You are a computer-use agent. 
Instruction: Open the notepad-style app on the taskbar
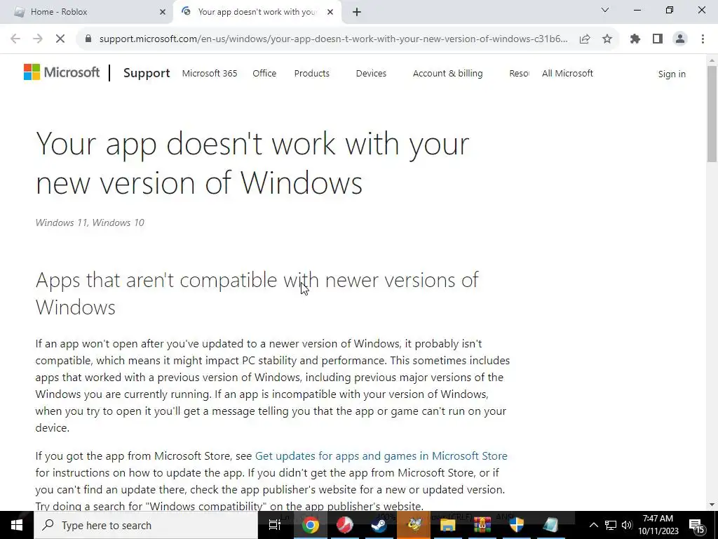(x=551, y=525)
